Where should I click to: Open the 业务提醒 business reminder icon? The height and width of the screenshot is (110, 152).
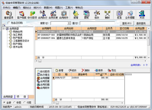[130, 15]
